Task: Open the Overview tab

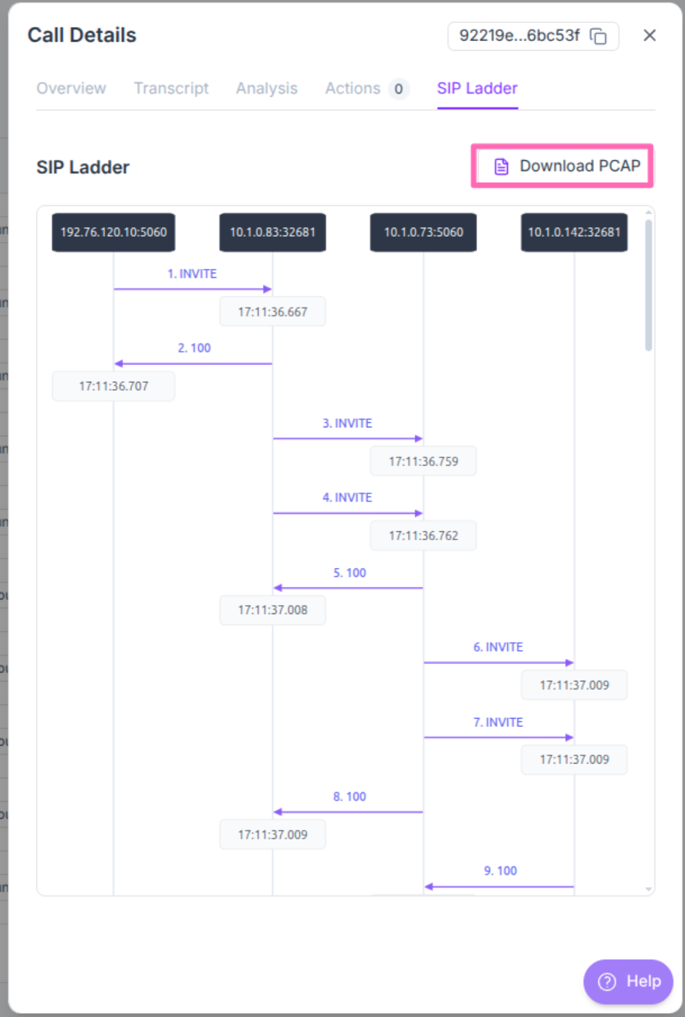Action: click(x=71, y=89)
